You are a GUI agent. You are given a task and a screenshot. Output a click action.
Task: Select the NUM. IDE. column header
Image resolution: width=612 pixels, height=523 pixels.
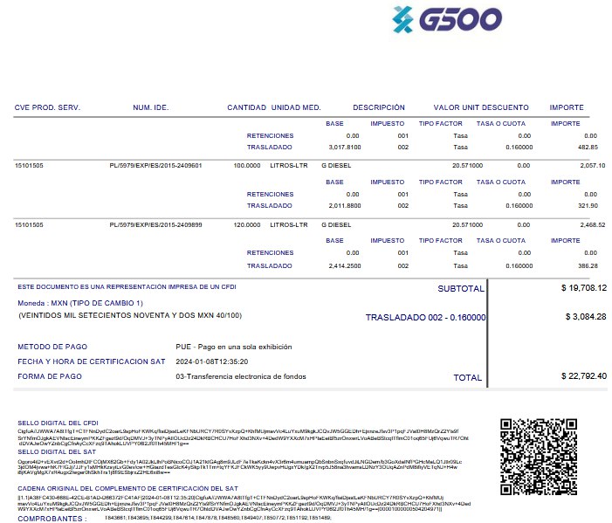pos(150,107)
